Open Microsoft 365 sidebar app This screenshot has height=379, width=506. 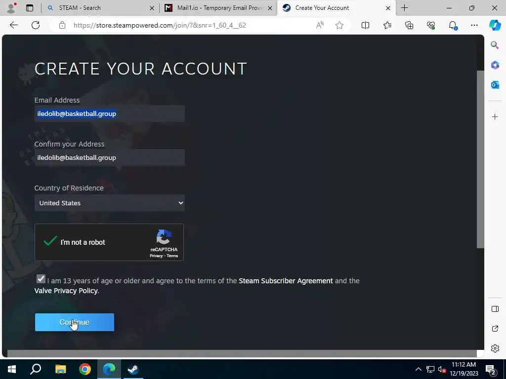point(495,65)
